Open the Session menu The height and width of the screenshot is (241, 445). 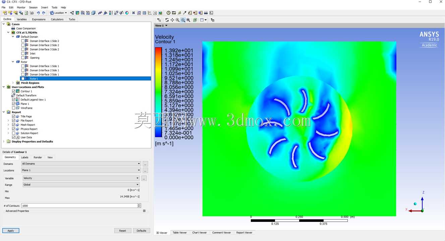(x=33, y=7)
